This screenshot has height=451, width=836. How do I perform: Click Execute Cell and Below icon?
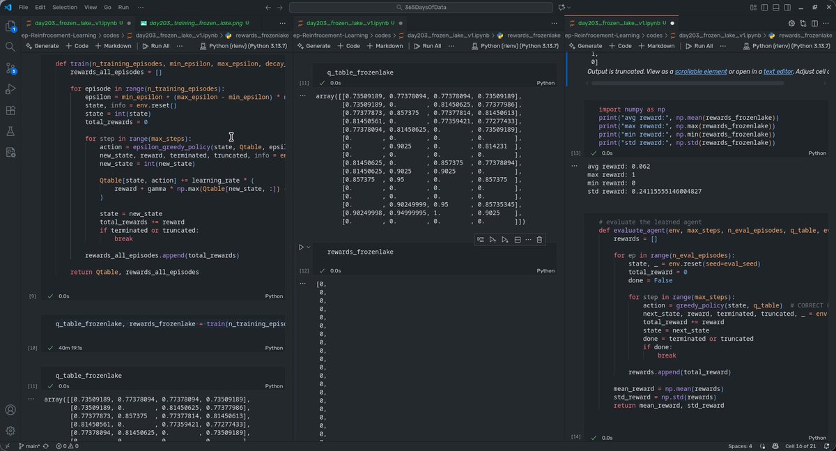click(505, 240)
